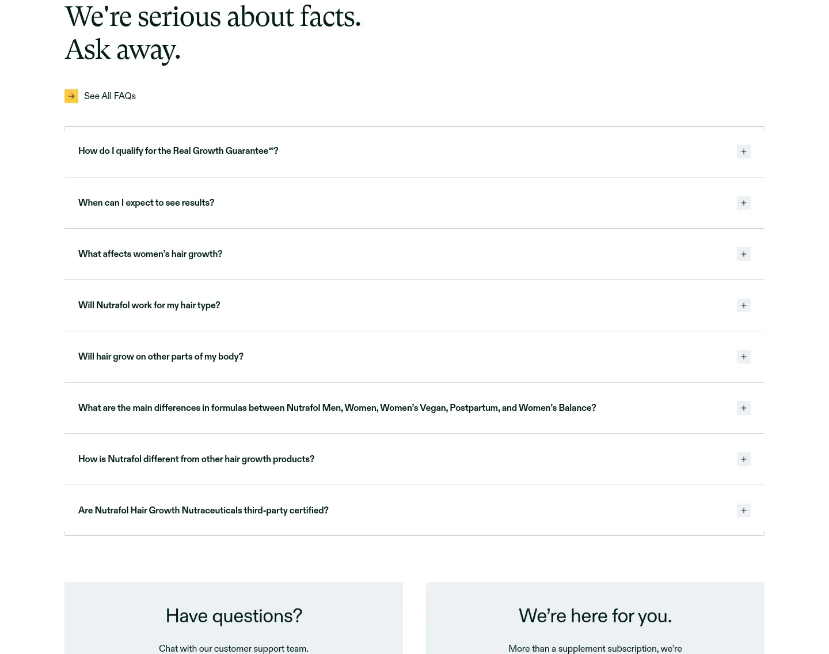Expand 'How do I qualify for the Real Growth Guarantee?'

[x=414, y=152]
